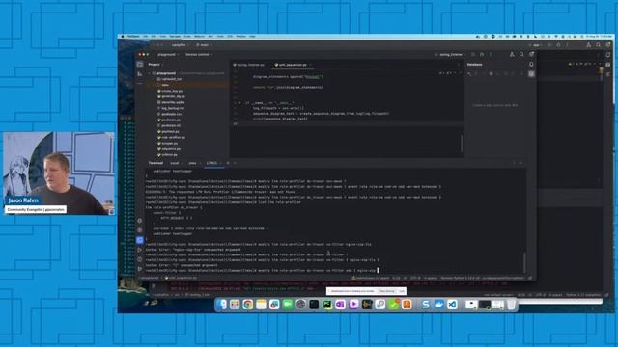This screenshot has height=347, width=618.
Task: Collapse the playground root folder in the project tree
Action: tap(150, 73)
